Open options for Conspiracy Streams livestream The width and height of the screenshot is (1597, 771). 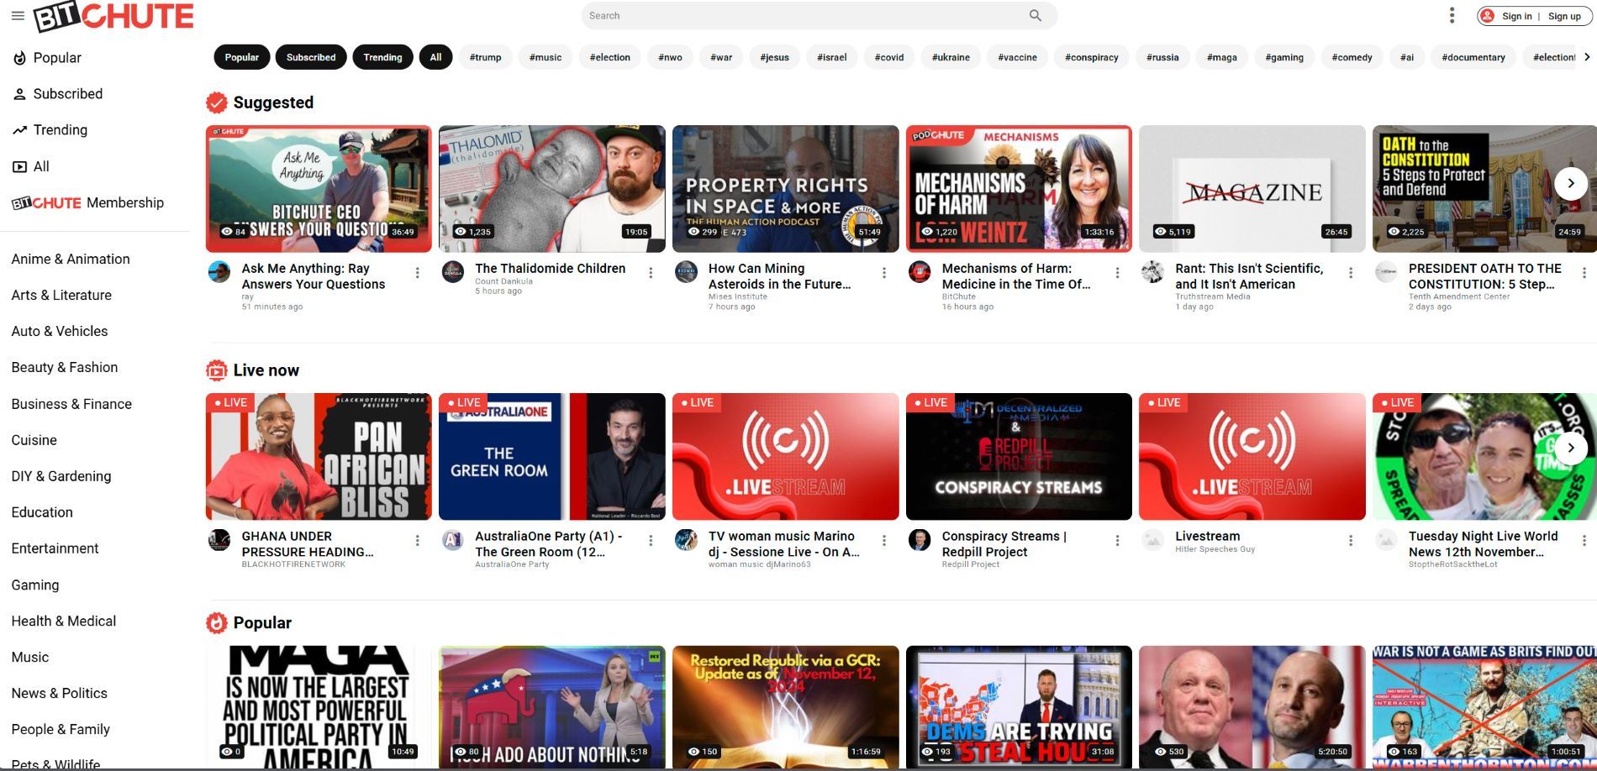(x=1117, y=541)
